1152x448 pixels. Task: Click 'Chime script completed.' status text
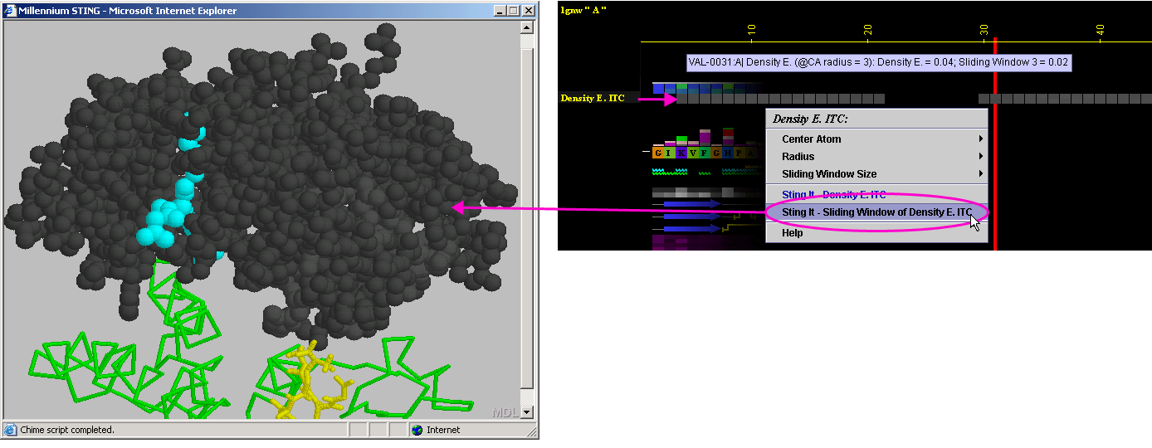tap(67, 430)
